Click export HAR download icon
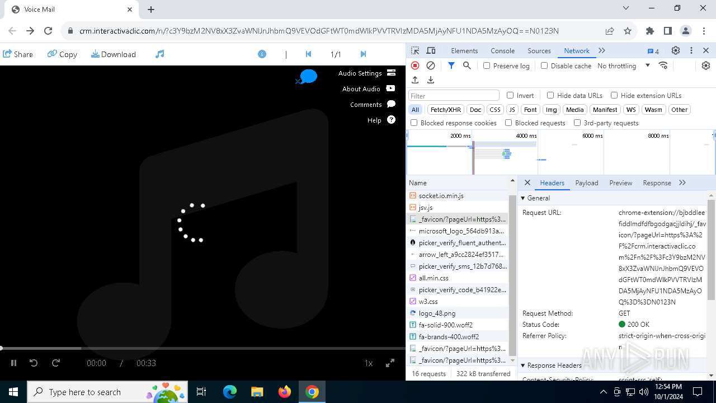The image size is (716, 403). (431, 80)
